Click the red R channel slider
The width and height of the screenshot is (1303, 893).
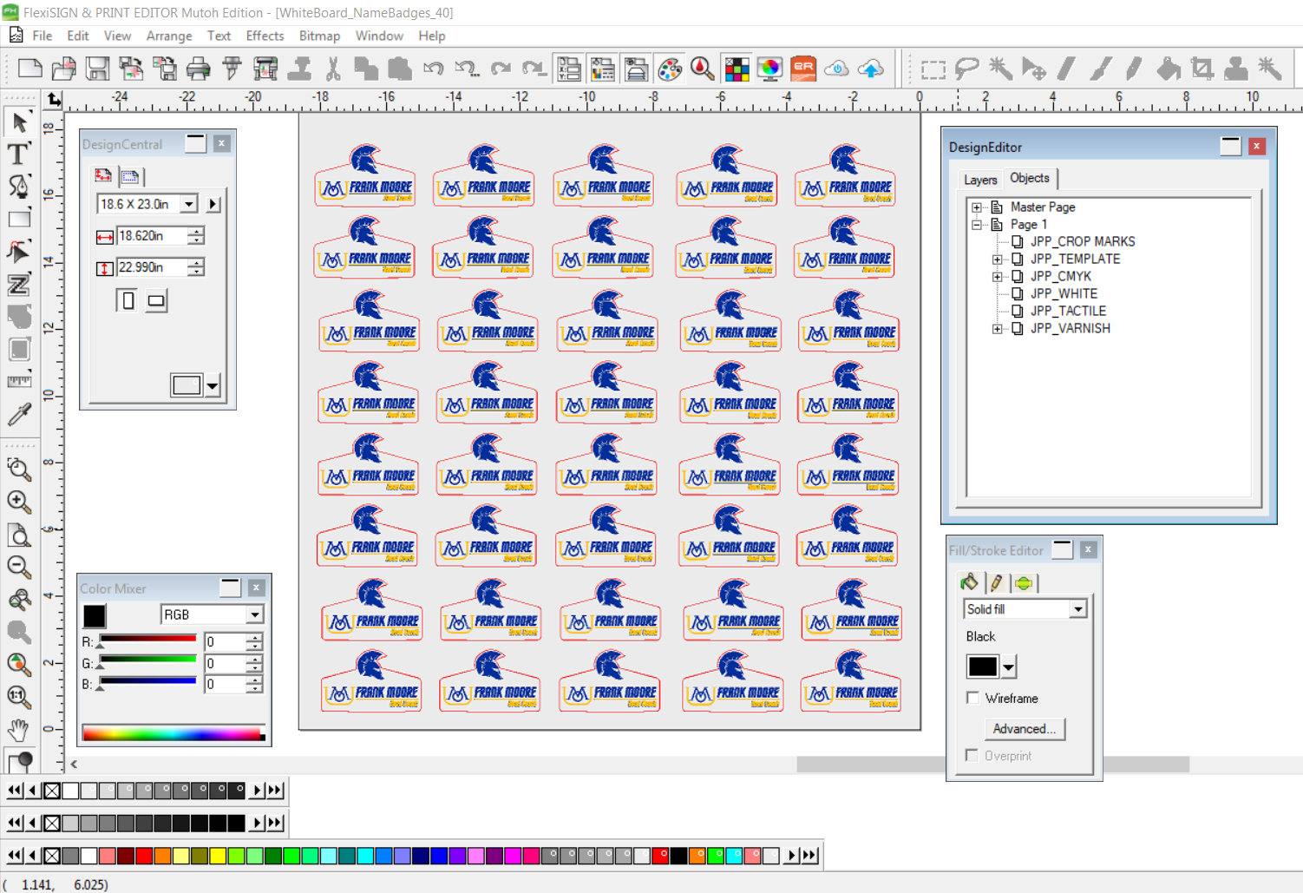click(x=147, y=640)
